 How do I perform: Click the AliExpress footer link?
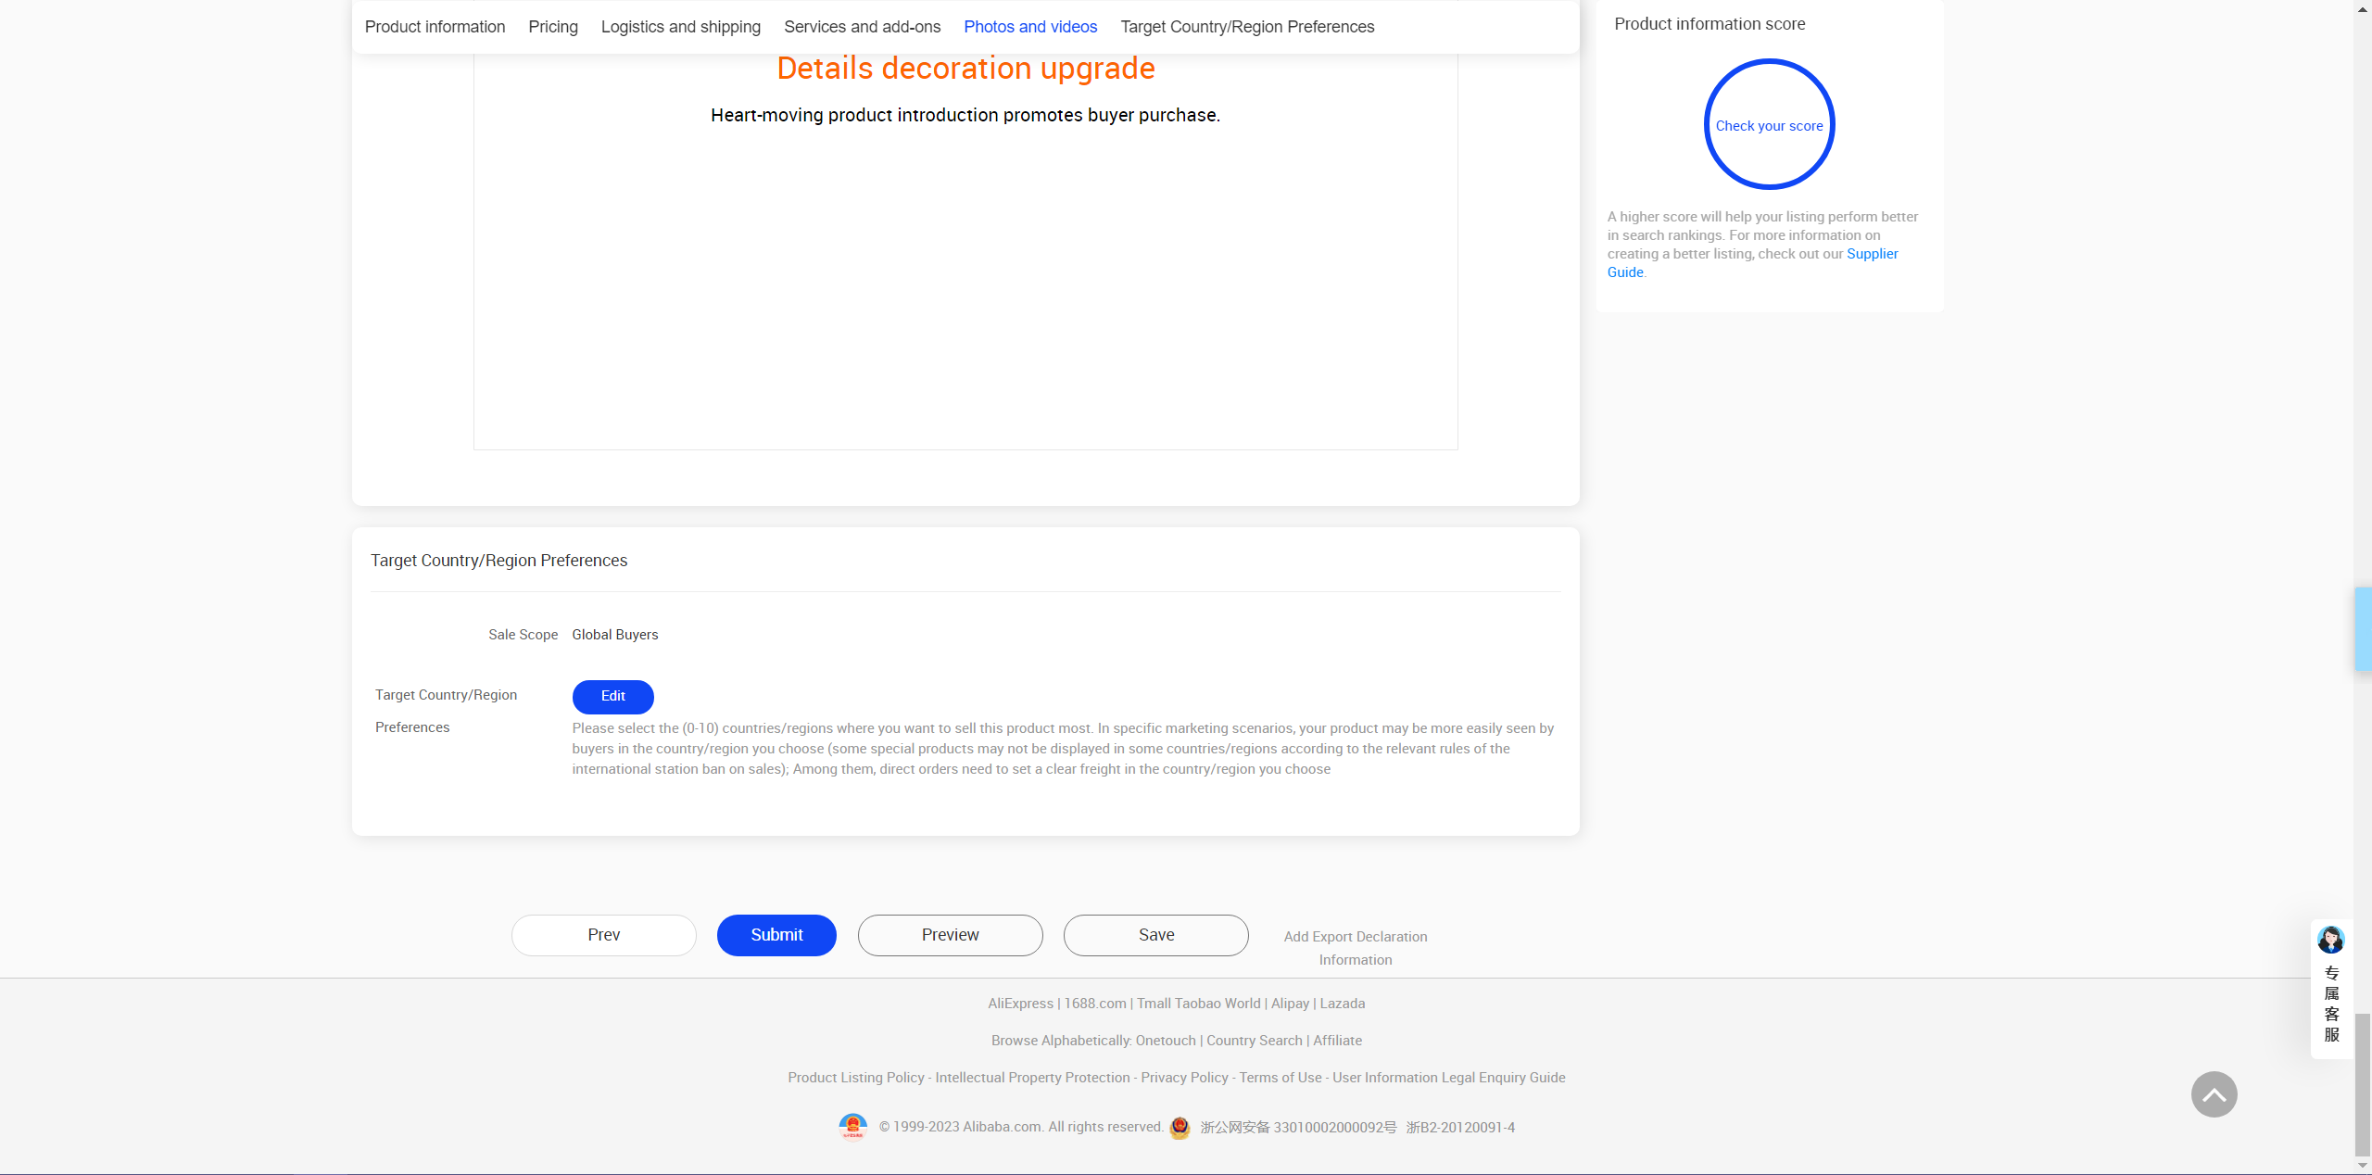pos(1020,1004)
